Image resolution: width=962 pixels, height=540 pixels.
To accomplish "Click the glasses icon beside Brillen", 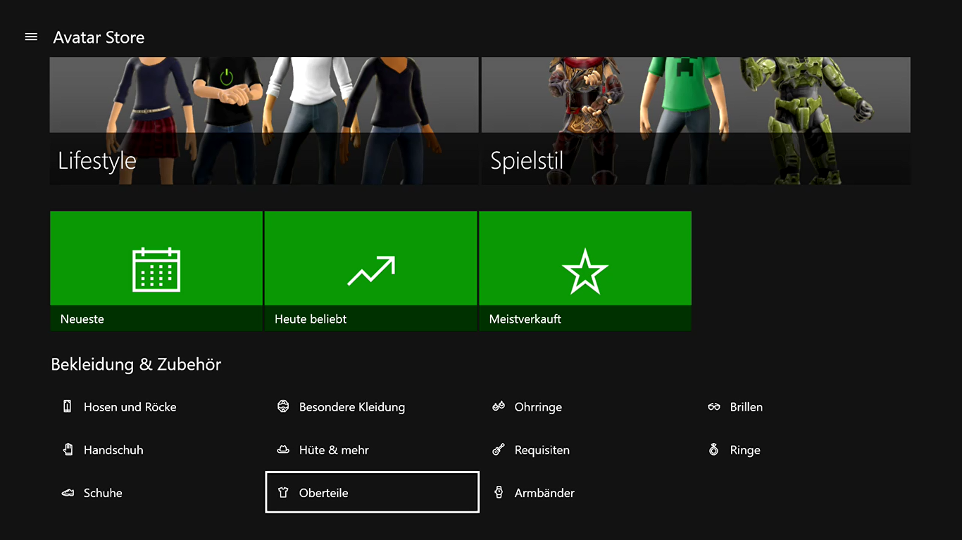I will click(x=714, y=407).
